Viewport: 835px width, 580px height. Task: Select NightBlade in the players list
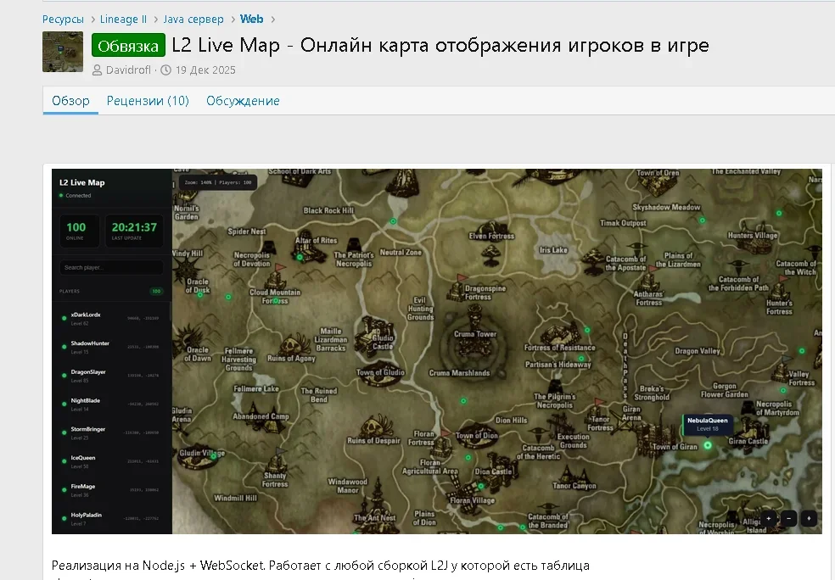pos(111,404)
